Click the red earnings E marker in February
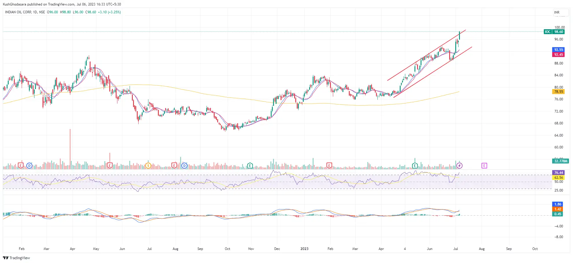 pyautogui.click(x=20, y=165)
